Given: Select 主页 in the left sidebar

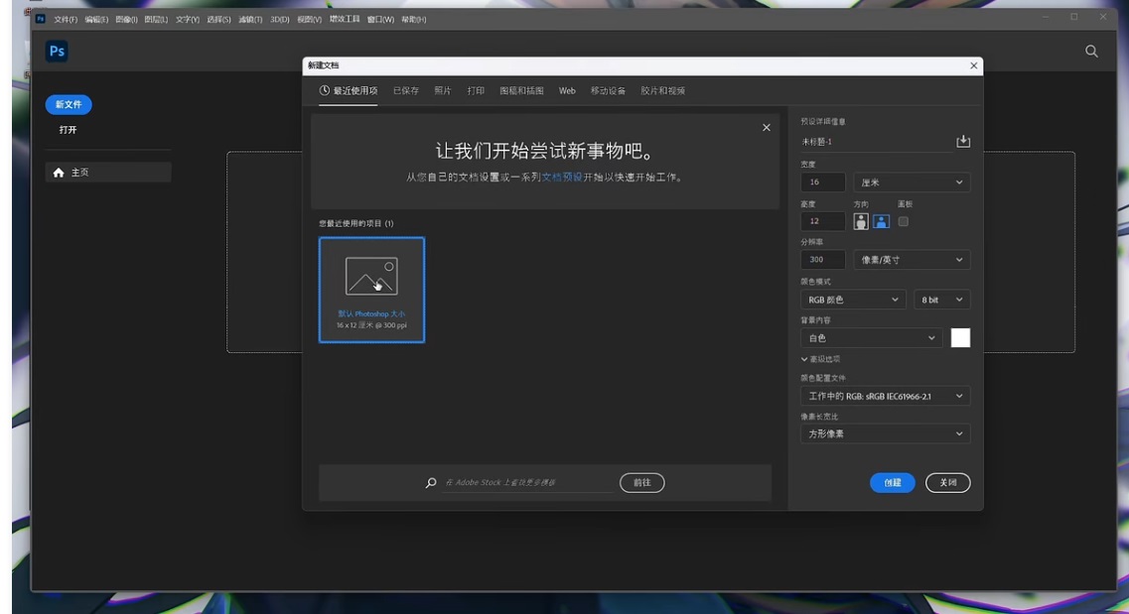Looking at the screenshot, I should pos(108,173).
